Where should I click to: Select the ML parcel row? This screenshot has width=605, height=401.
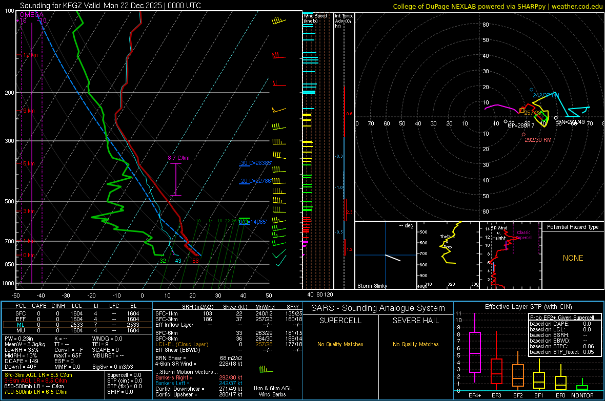pos(77,325)
